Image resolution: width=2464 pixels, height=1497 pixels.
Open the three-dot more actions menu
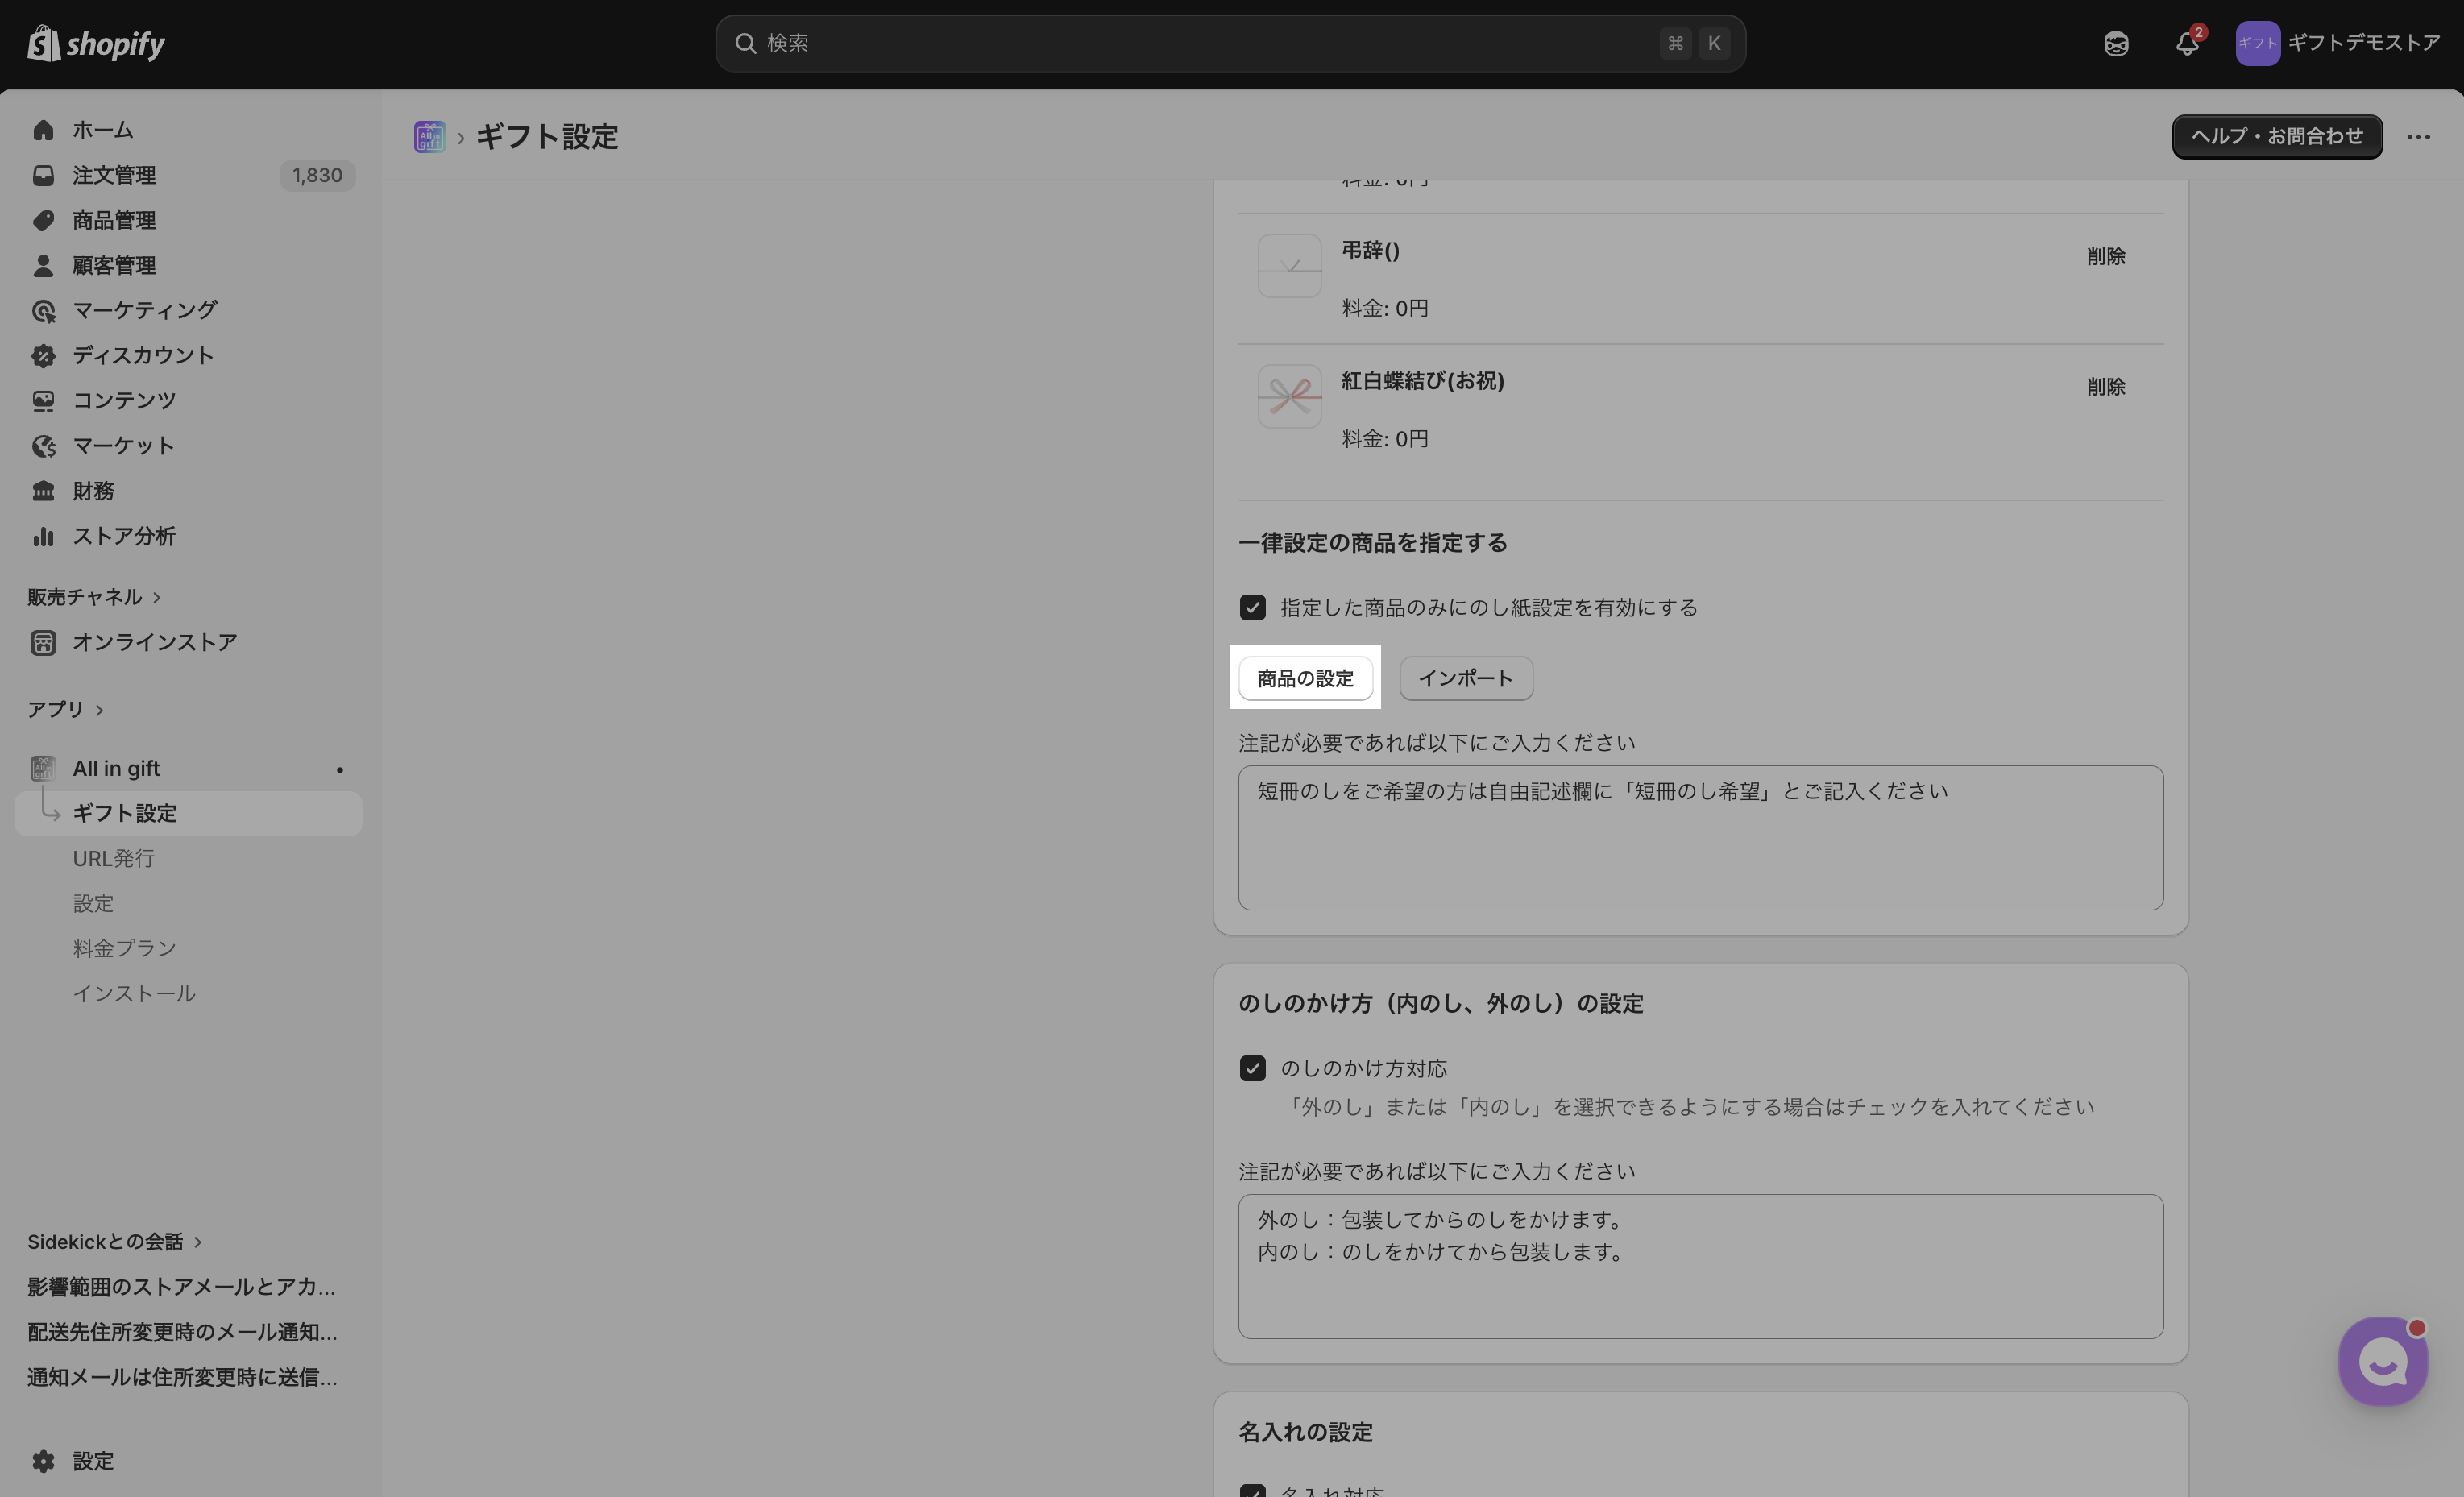coord(2418,137)
